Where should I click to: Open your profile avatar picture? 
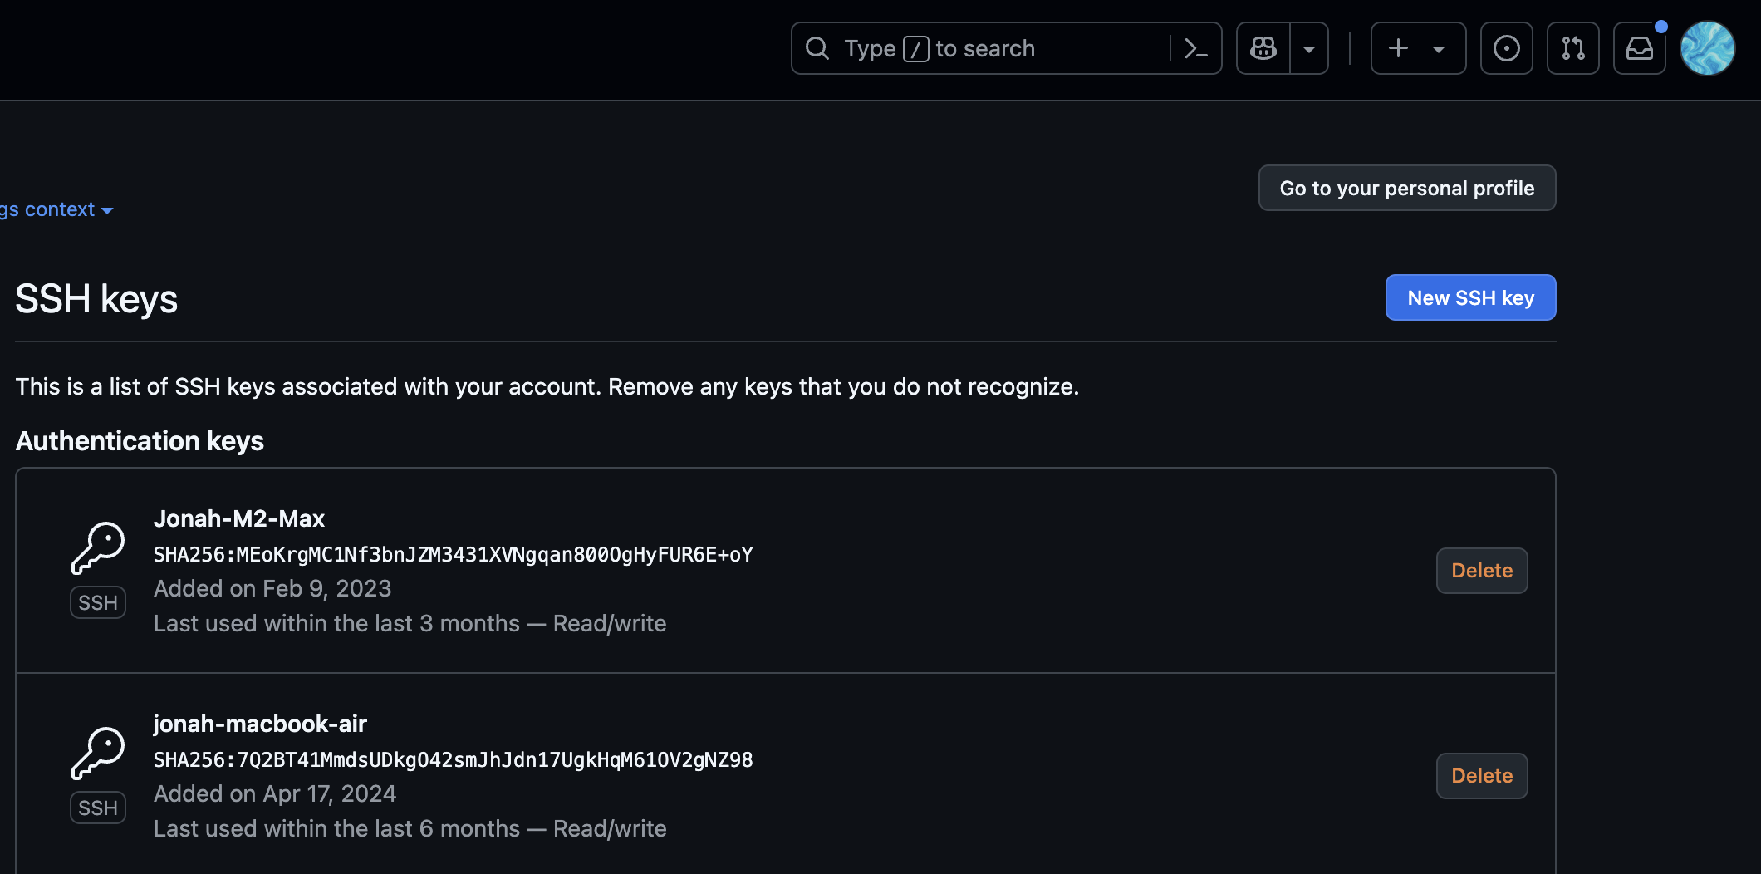tap(1707, 48)
